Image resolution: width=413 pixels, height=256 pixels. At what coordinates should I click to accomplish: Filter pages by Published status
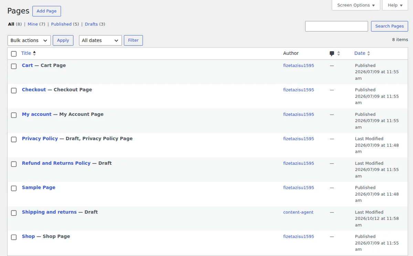pyautogui.click(x=61, y=24)
